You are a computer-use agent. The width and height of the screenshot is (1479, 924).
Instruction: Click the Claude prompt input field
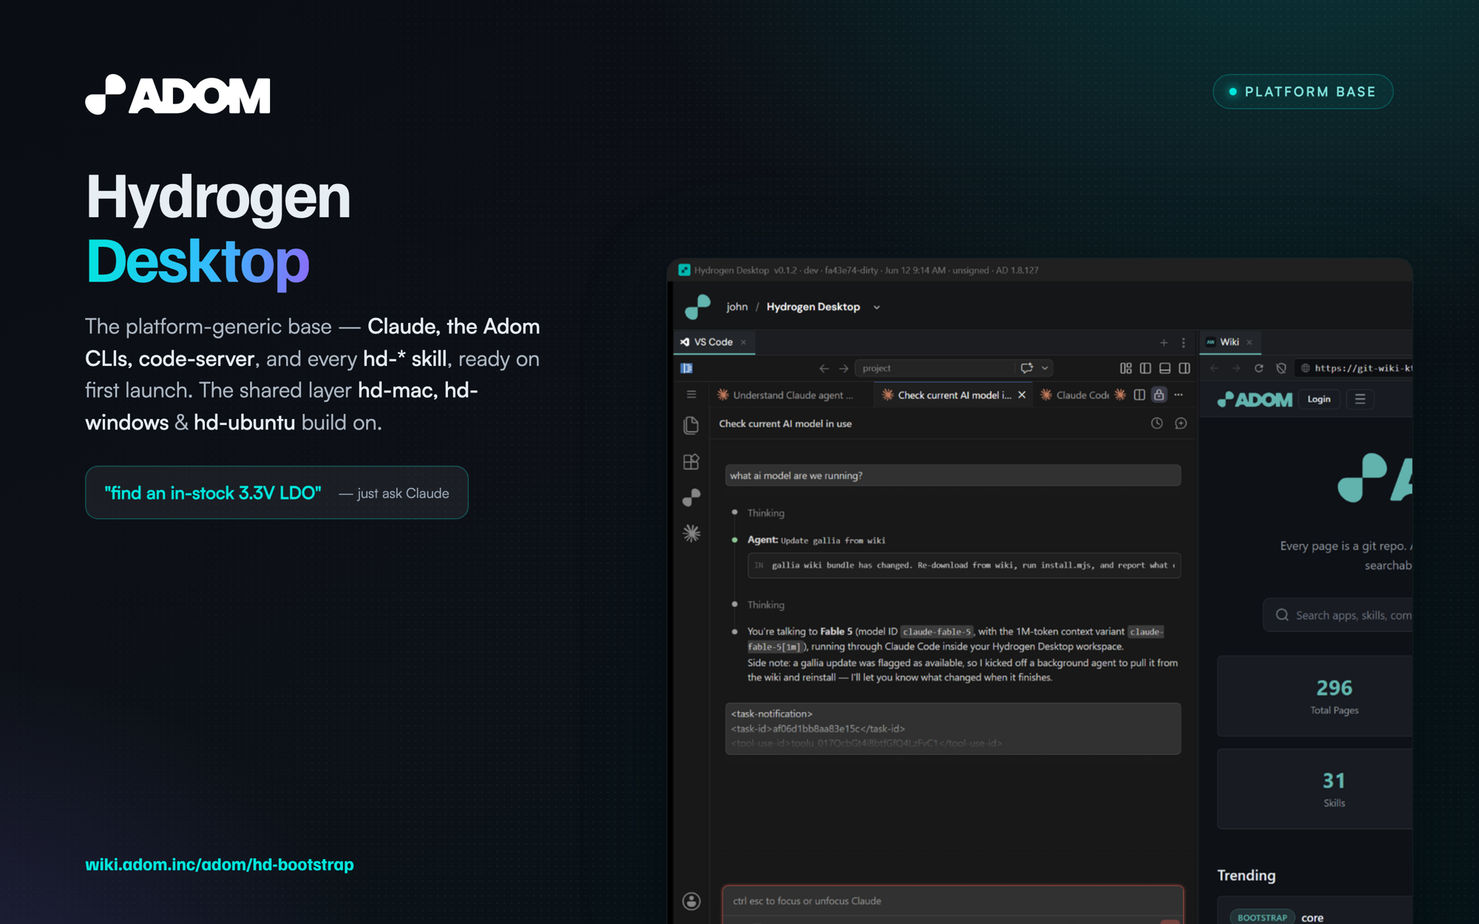point(952,901)
